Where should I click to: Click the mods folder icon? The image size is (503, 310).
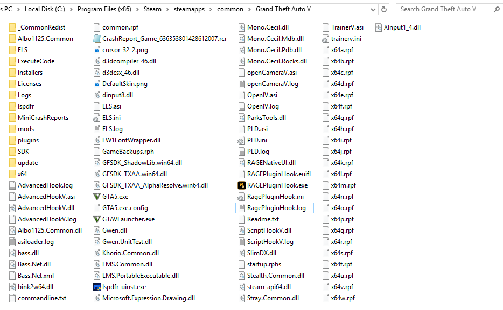click(12, 129)
